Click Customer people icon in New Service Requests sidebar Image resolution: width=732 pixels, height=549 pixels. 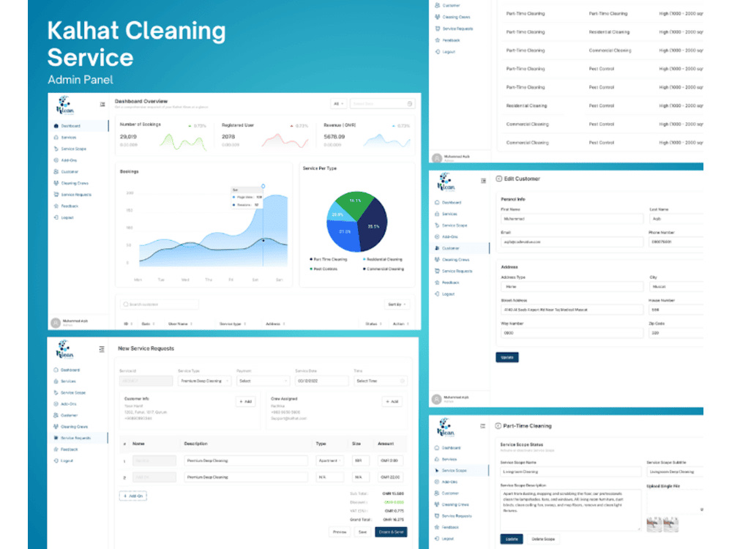pyautogui.click(x=56, y=415)
